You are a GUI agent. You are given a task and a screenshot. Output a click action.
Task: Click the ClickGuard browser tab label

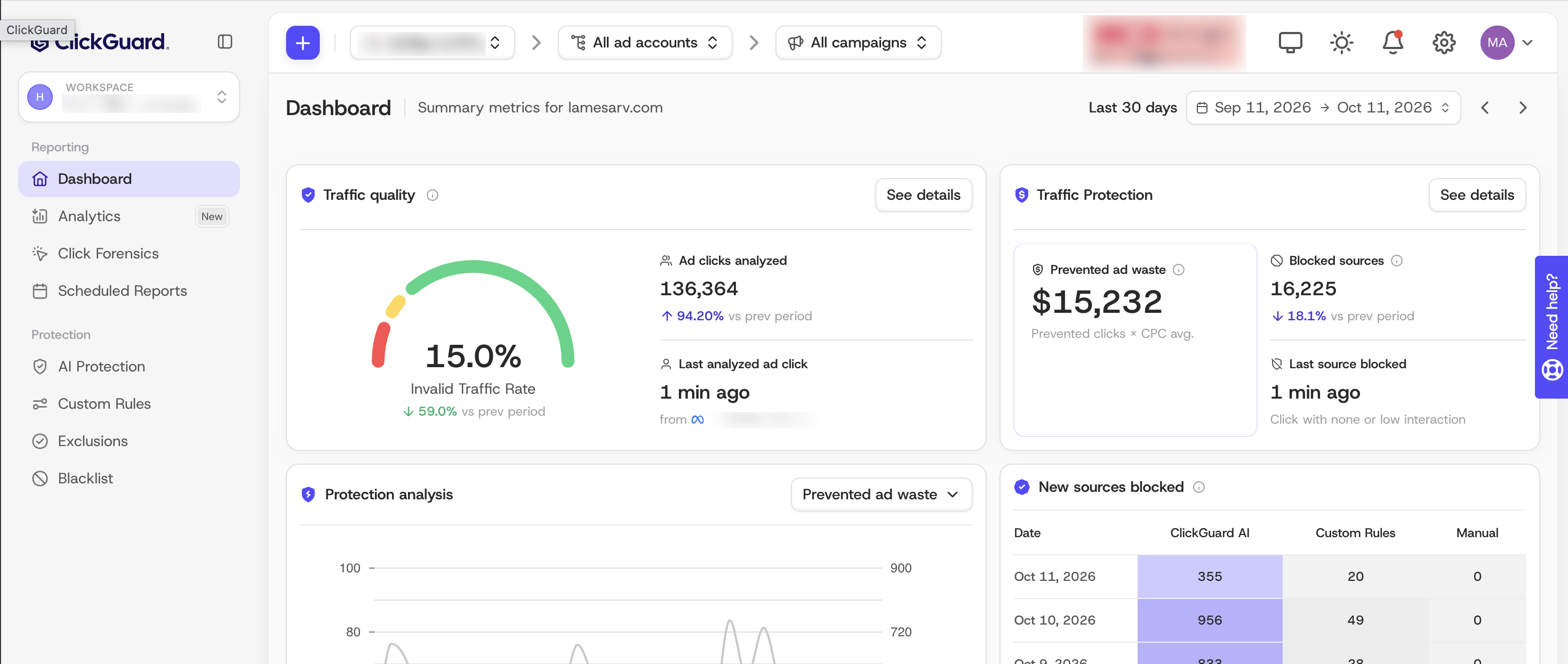click(37, 29)
